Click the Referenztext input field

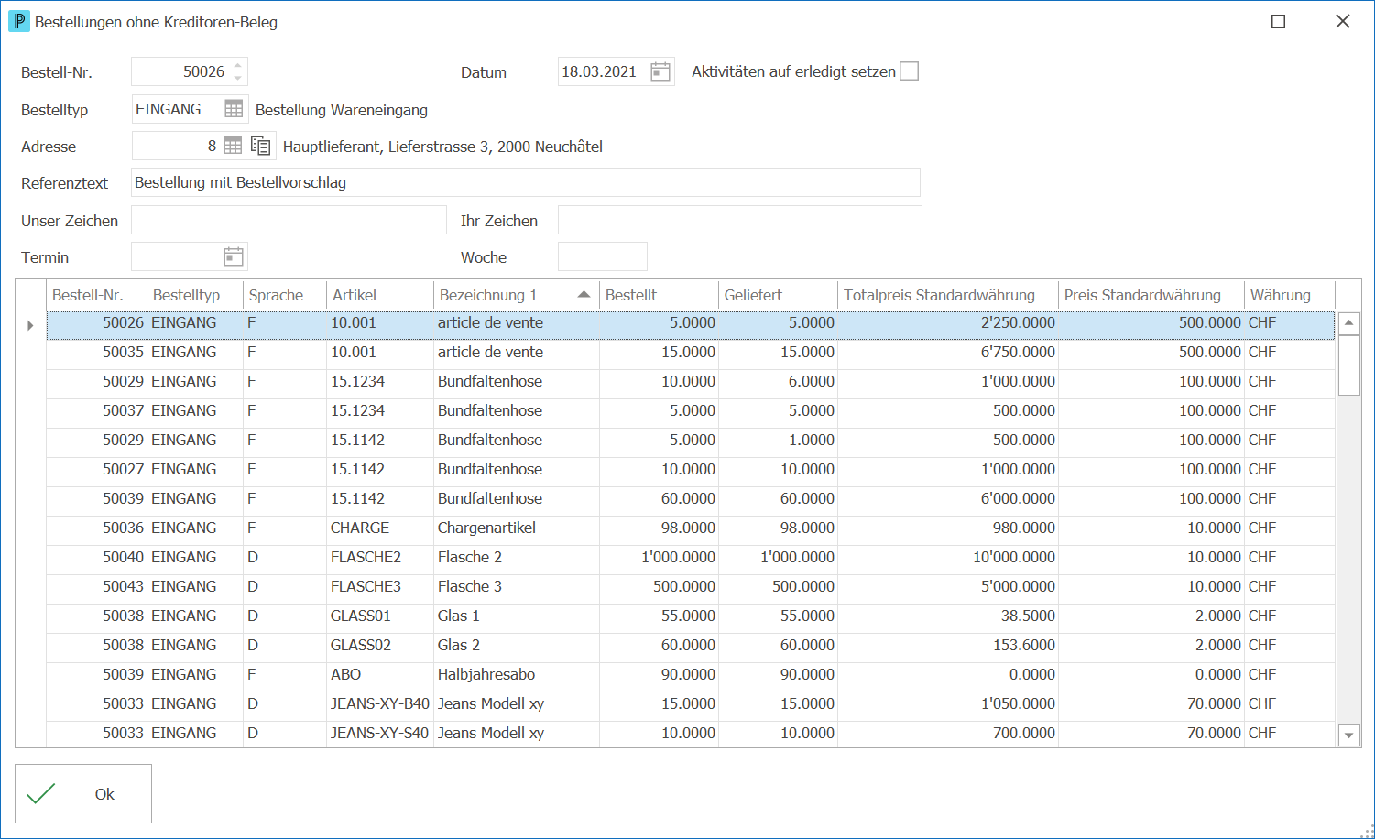click(x=526, y=182)
